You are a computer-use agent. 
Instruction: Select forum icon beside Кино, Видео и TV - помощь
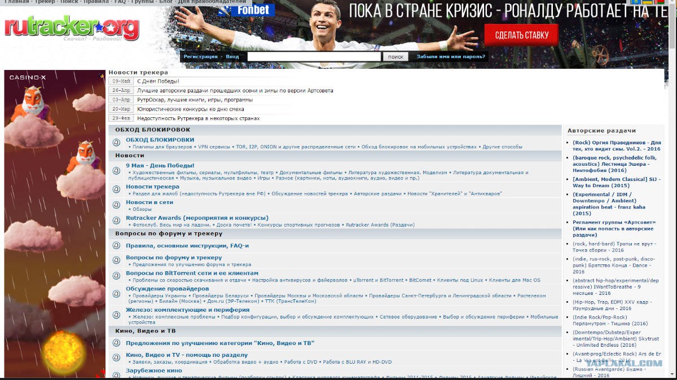(x=117, y=358)
